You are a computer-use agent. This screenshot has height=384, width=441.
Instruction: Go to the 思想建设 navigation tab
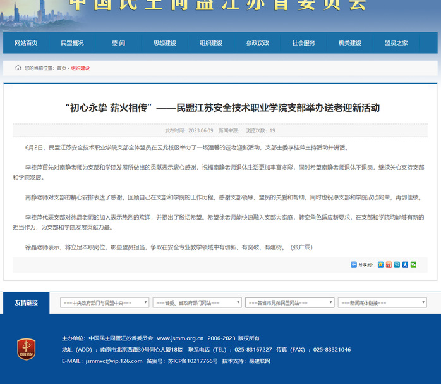pyautogui.click(x=164, y=43)
